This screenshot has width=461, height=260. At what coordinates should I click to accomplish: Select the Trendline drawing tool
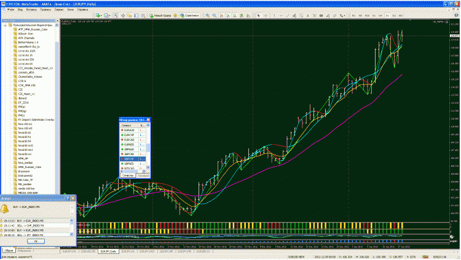pyautogui.click(x=288, y=15)
